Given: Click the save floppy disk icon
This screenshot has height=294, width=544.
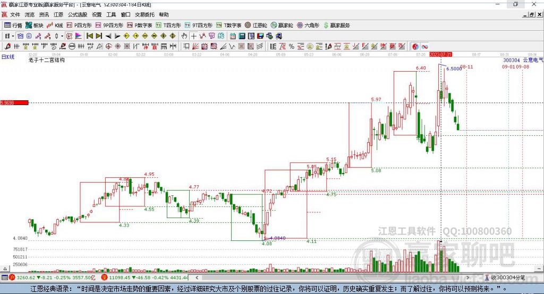Looking at the screenshot, I should tap(260, 36).
